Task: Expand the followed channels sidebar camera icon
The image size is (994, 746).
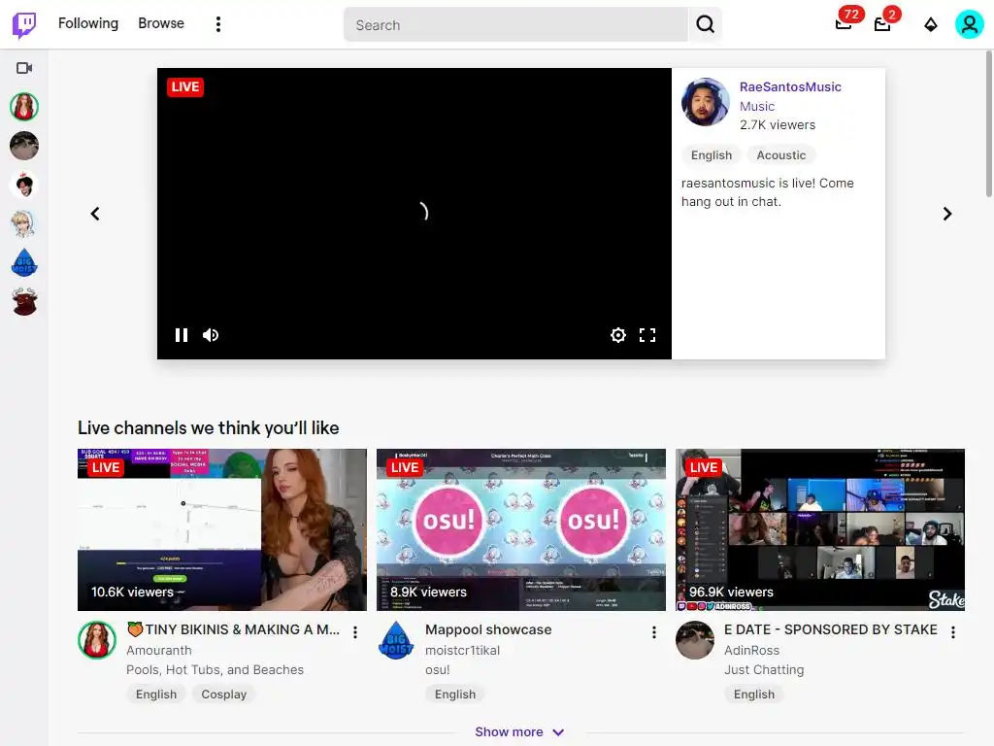Action: pyautogui.click(x=24, y=68)
